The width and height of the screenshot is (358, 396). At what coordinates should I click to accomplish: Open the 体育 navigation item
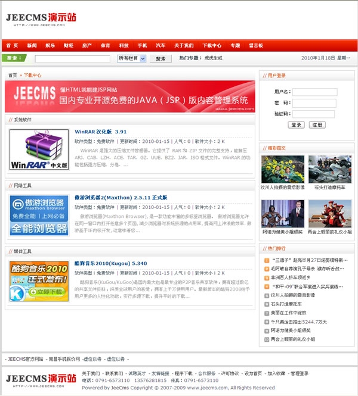pos(105,45)
